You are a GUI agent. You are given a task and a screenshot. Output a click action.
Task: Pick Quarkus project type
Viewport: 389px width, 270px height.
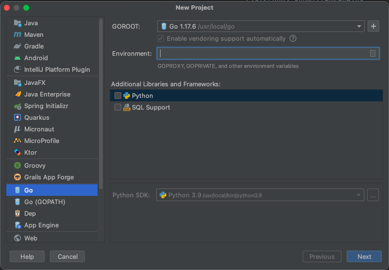36,117
